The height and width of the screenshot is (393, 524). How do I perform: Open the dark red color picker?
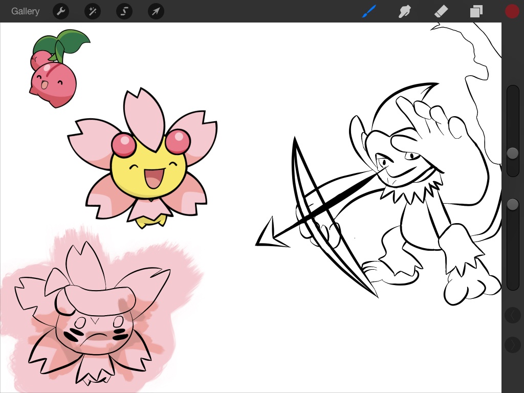(512, 11)
